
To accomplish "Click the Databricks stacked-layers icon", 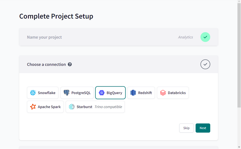I will pos(163,93).
